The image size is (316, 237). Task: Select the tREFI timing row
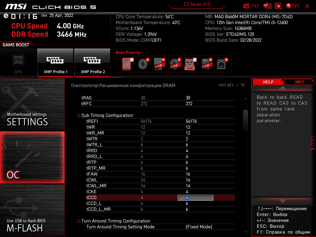pos(160,121)
